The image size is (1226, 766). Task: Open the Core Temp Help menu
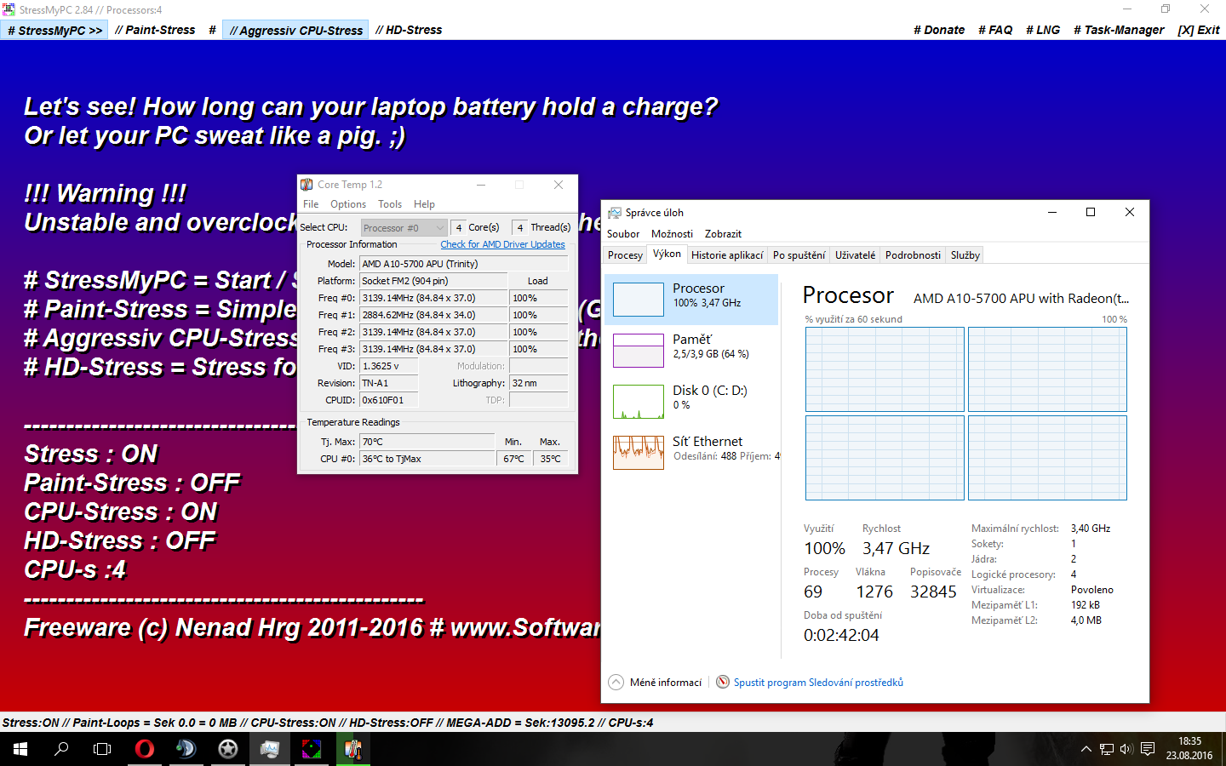pyautogui.click(x=424, y=204)
